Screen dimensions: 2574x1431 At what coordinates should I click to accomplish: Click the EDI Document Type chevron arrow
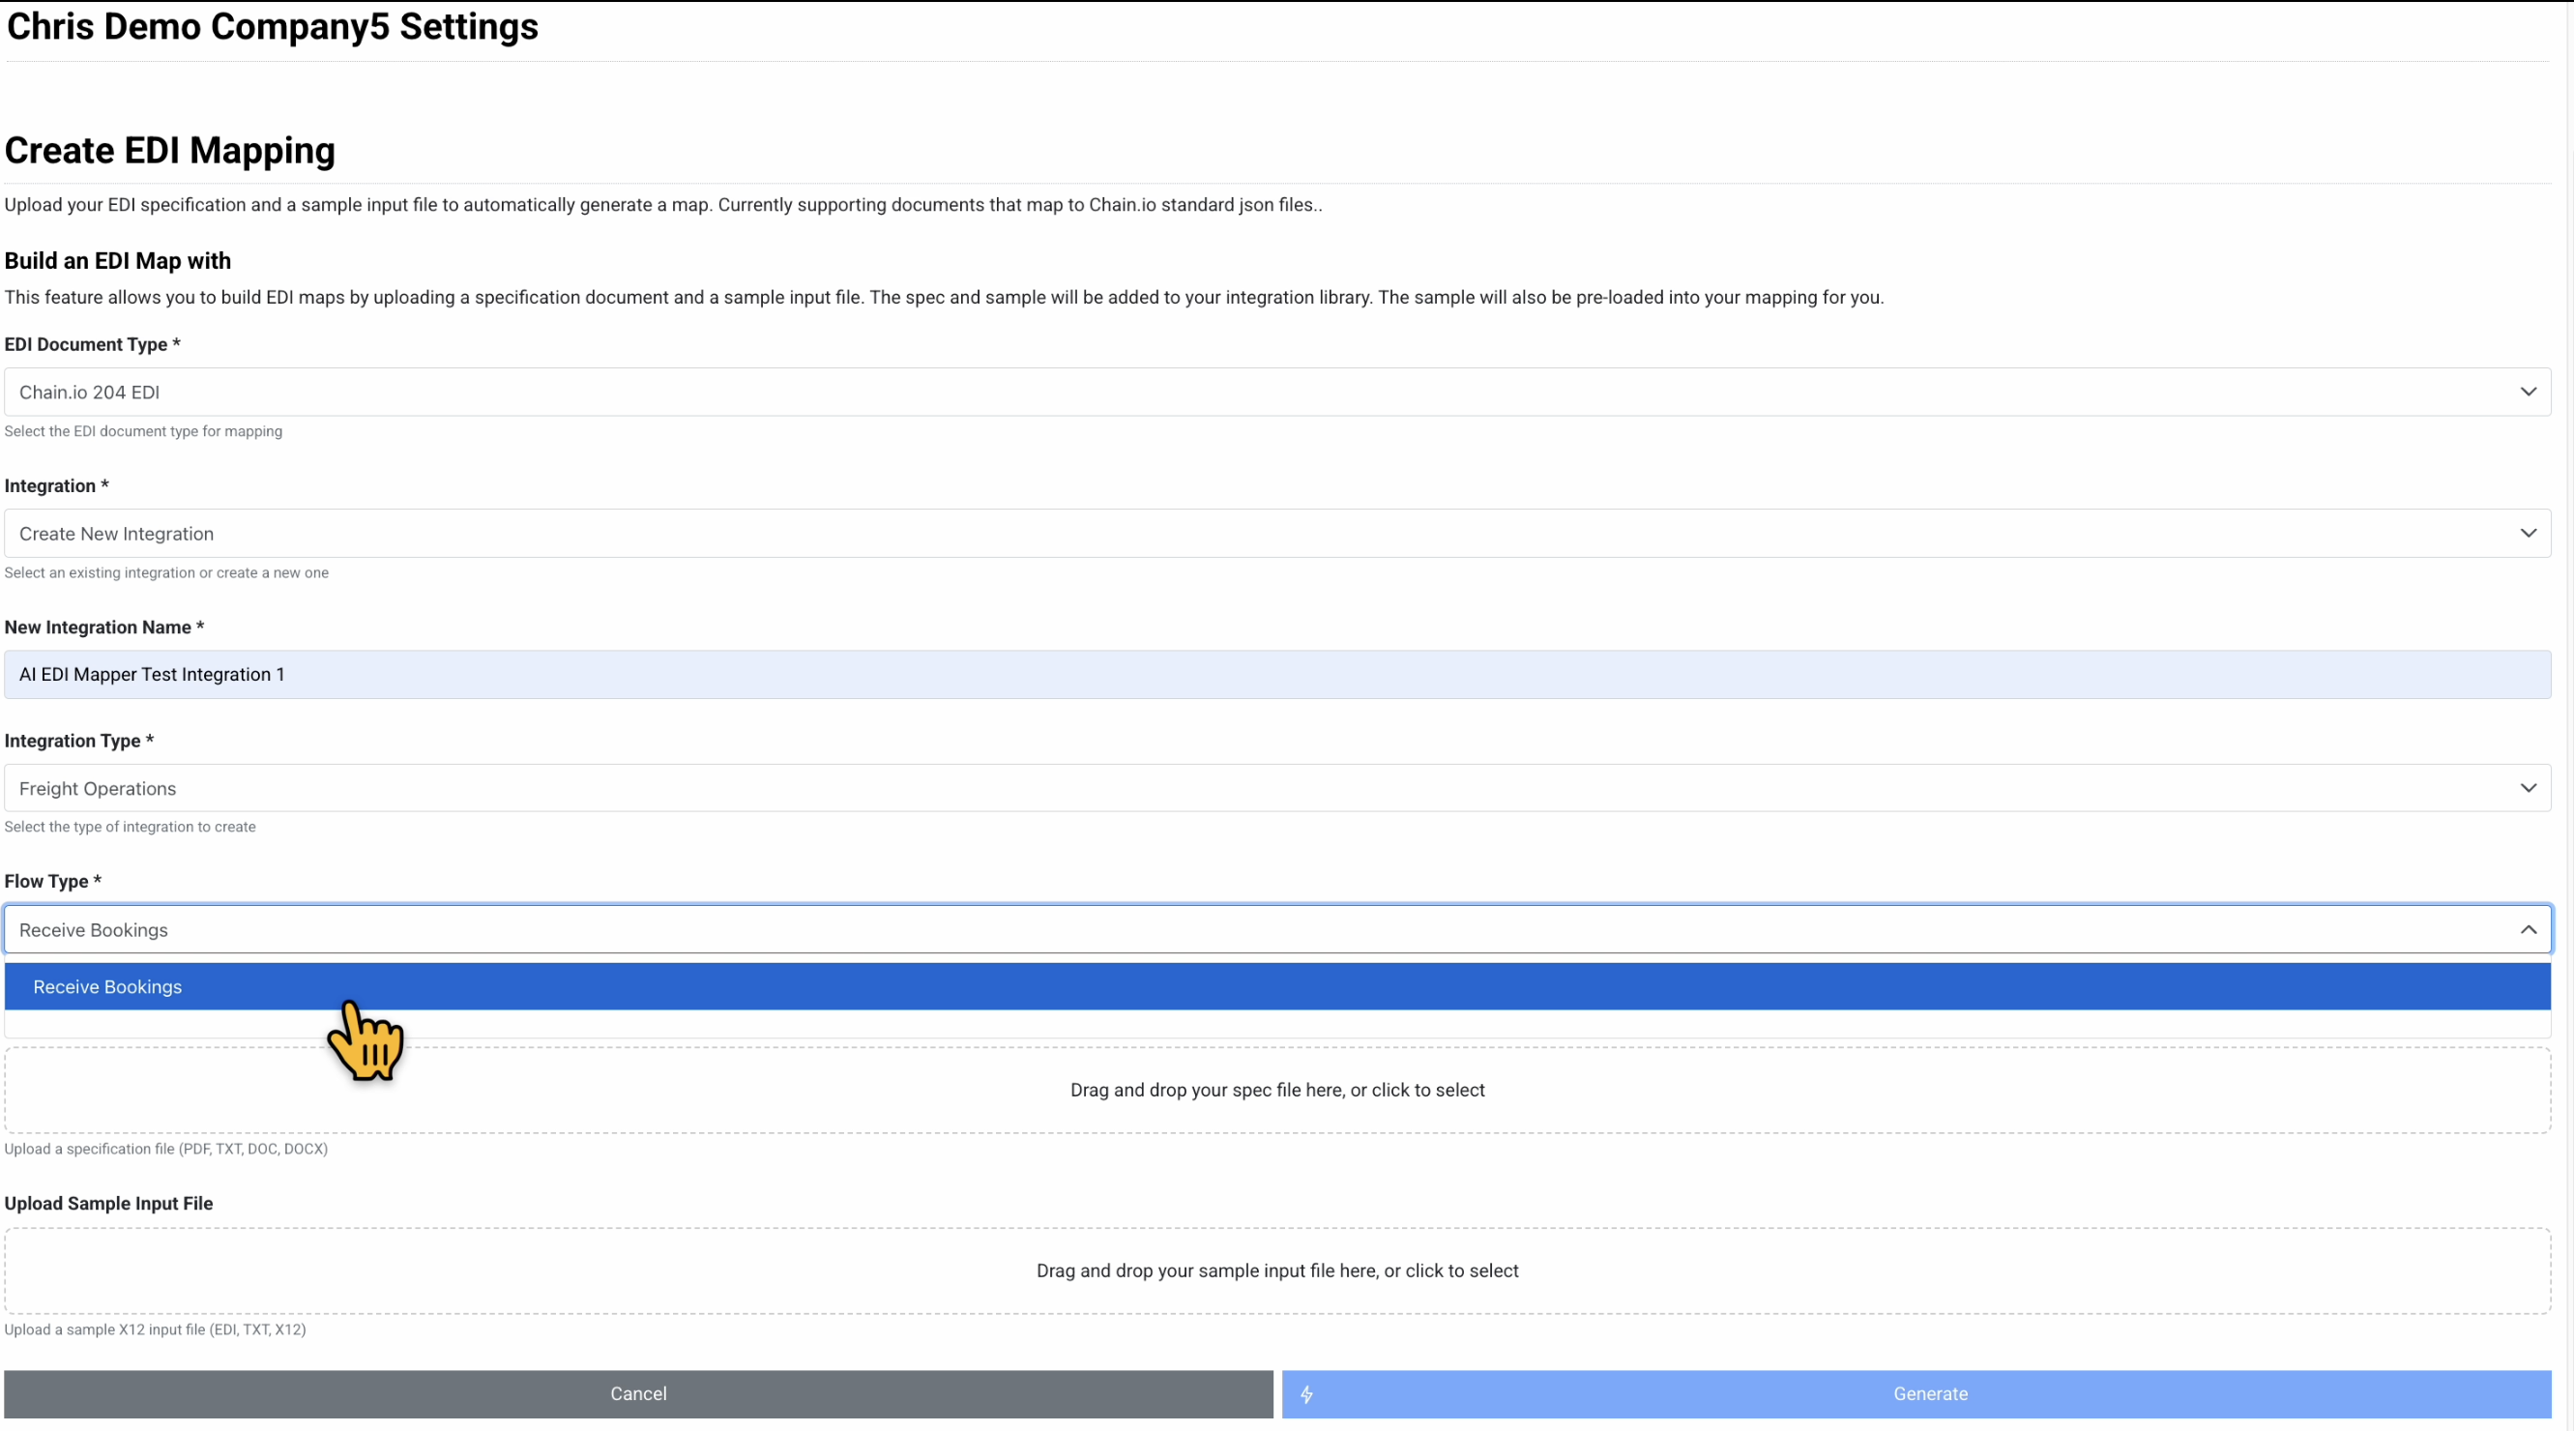[2528, 392]
